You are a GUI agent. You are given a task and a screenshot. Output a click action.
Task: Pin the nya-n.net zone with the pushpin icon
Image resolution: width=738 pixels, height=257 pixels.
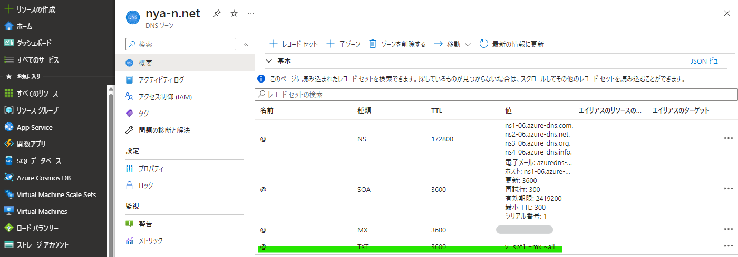[x=217, y=14]
